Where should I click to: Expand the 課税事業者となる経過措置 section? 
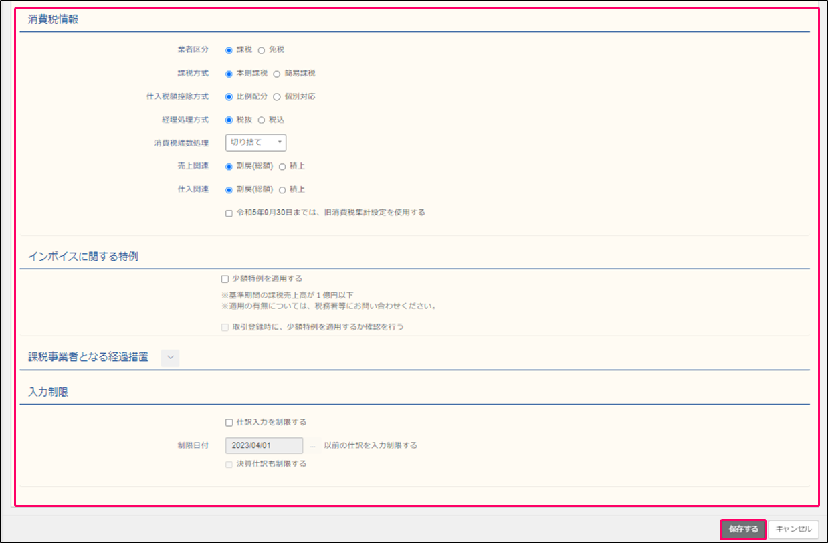[x=171, y=358]
